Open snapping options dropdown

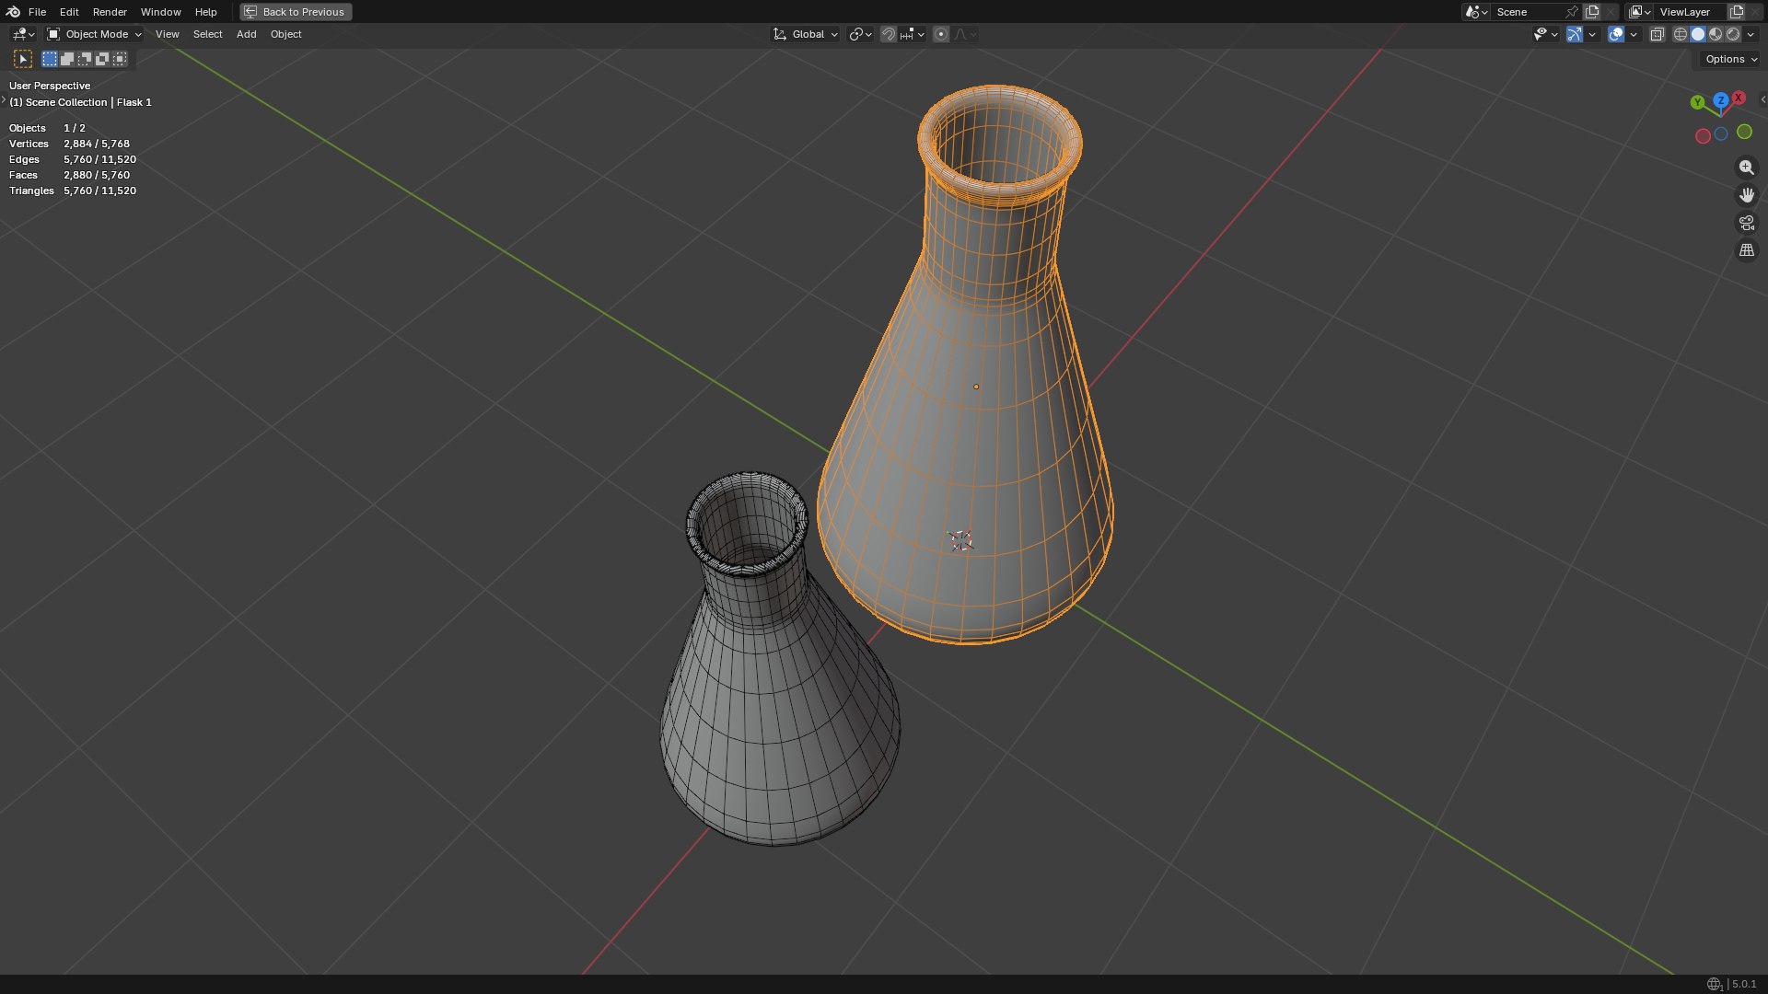(x=913, y=34)
